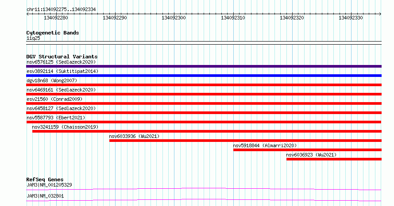
Task: Click the red bar under esv21560
Action: point(204,103)
